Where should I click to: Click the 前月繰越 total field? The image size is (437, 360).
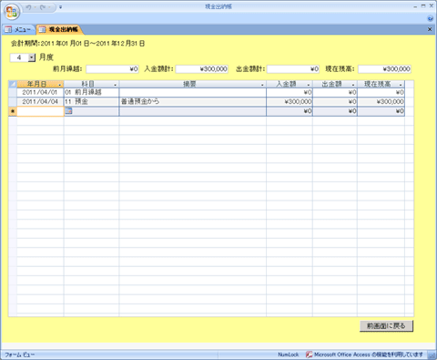point(112,69)
